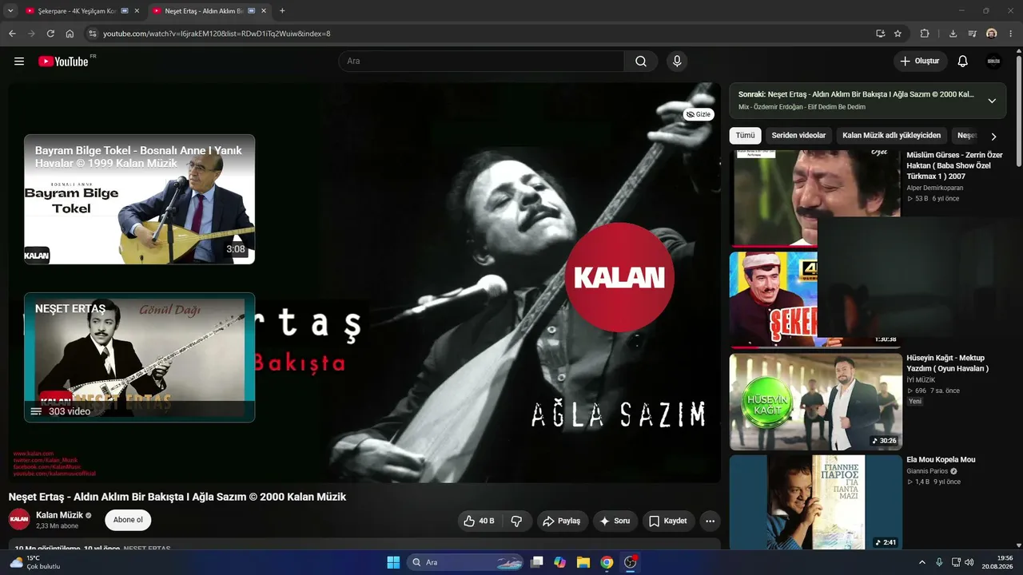Image resolution: width=1023 pixels, height=575 pixels.
Task: Reload the page
Action: click(50, 34)
